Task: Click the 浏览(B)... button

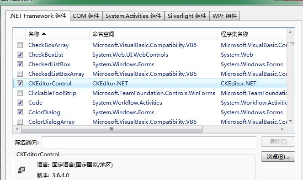Action: coord(278,156)
